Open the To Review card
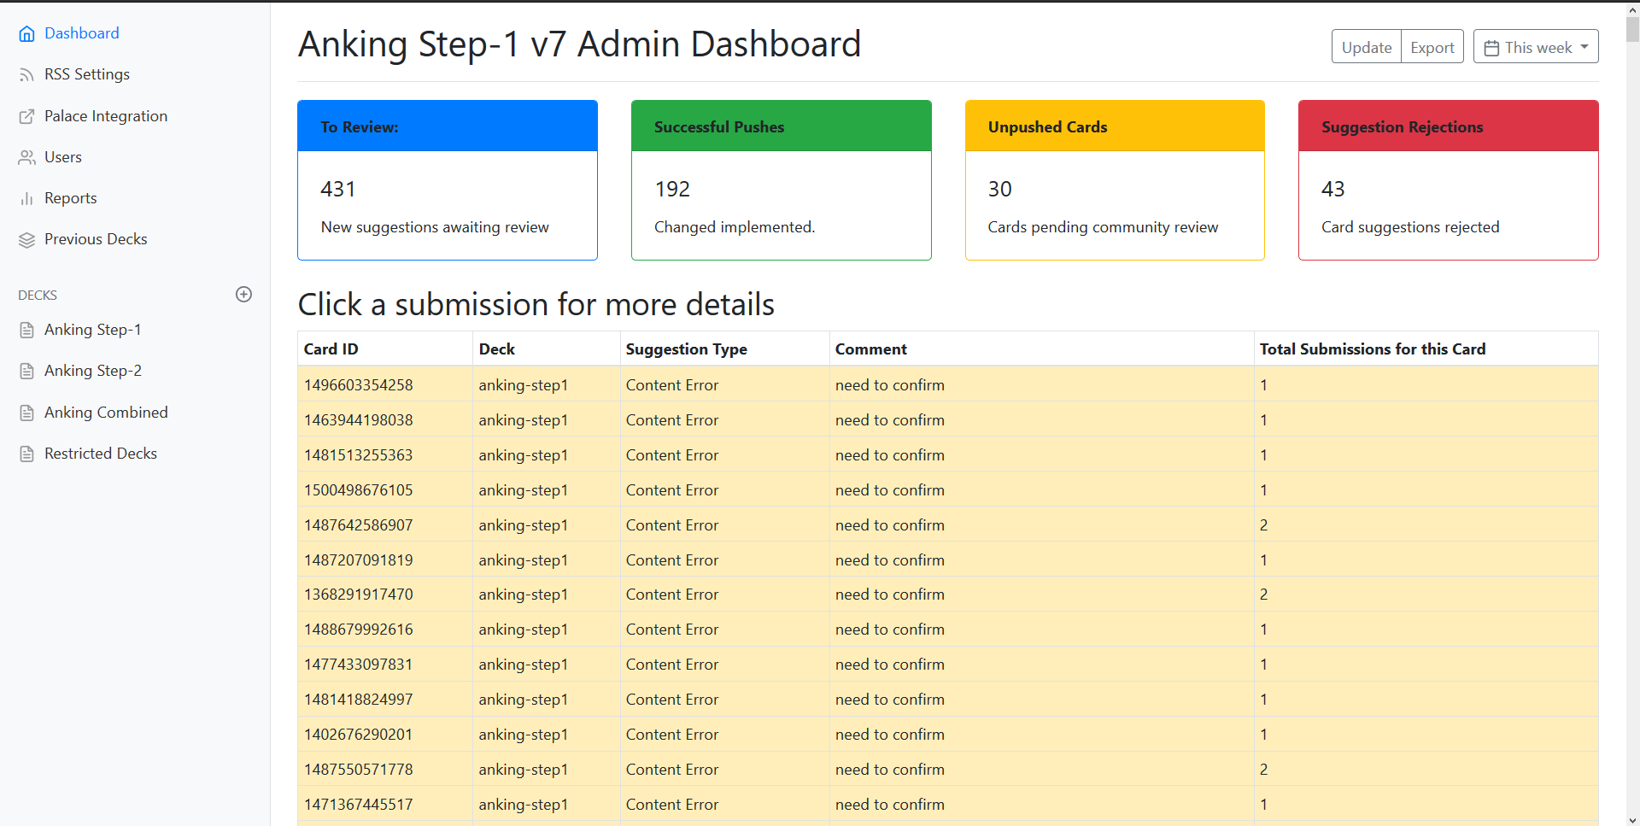This screenshot has width=1640, height=826. tap(448, 180)
